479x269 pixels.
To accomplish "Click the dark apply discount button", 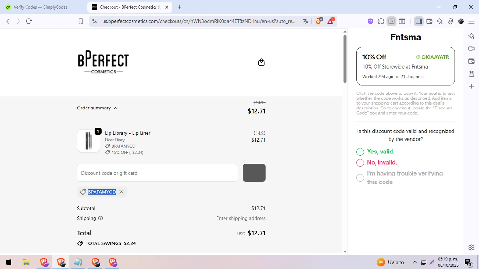I will [254, 173].
